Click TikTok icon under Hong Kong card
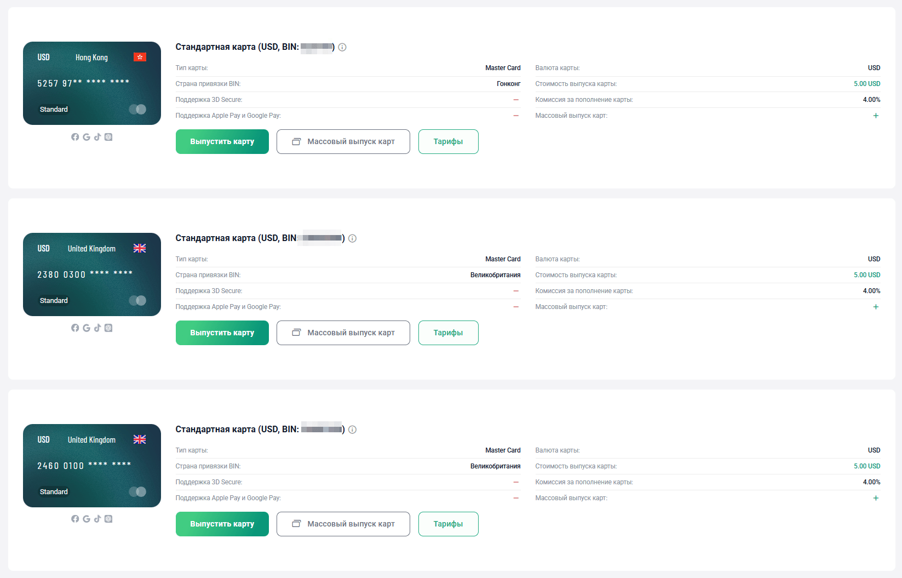The width and height of the screenshot is (902, 578). coord(97,137)
